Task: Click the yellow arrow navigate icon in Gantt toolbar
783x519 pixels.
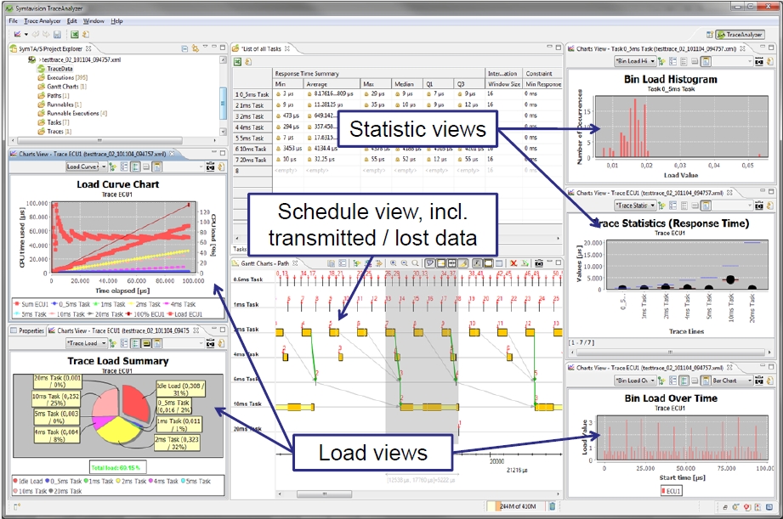Action: (x=379, y=263)
